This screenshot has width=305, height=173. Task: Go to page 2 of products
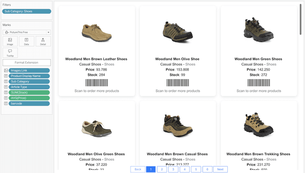[162, 169]
